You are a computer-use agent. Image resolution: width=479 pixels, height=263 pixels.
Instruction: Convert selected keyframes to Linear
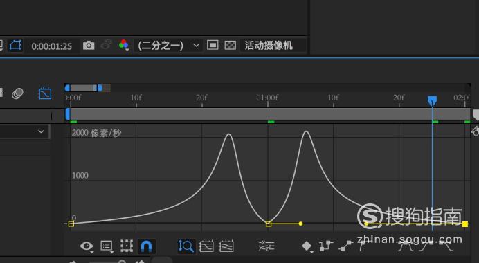pos(346,246)
